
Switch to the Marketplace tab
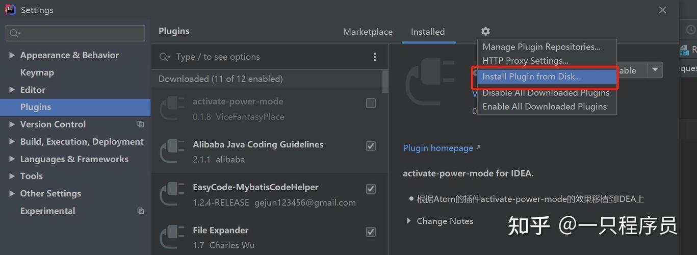coord(368,32)
